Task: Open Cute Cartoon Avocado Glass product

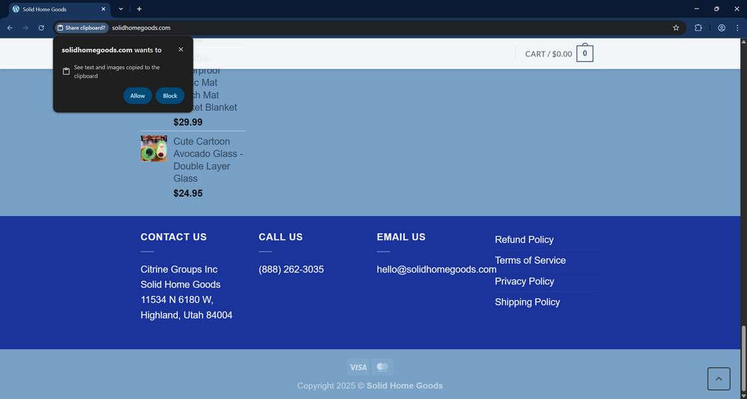Action: pyautogui.click(x=208, y=160)
